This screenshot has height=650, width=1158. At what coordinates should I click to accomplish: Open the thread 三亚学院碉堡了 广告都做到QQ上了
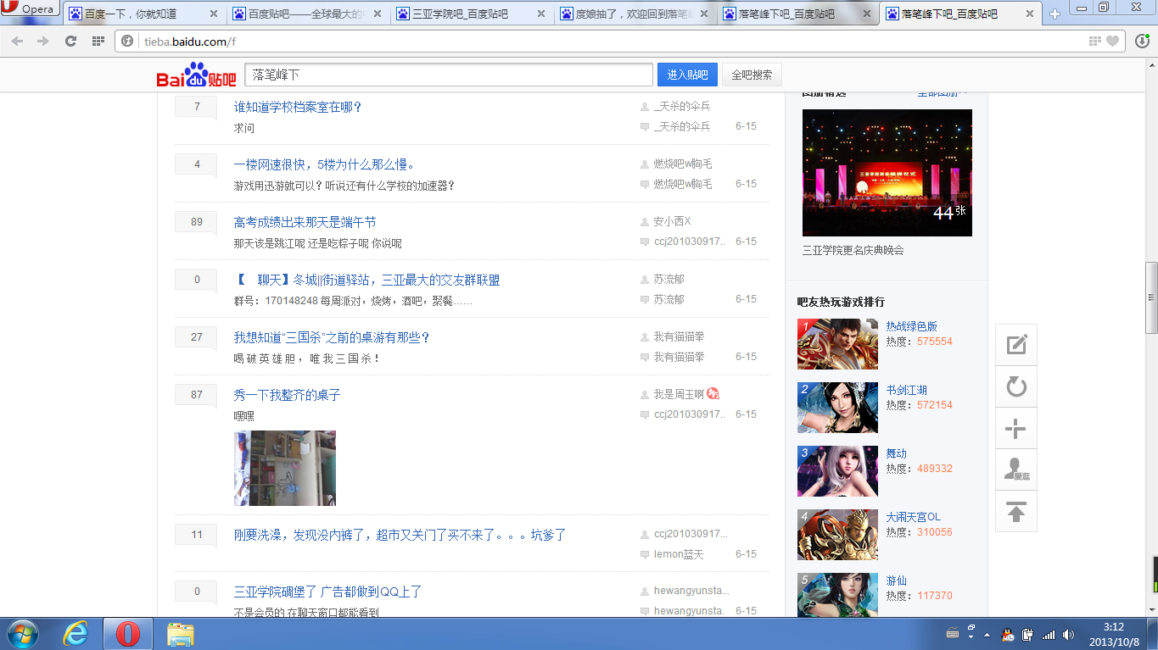click(x=327, y=592)
